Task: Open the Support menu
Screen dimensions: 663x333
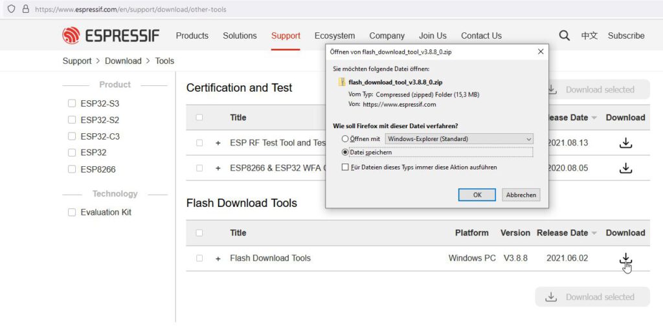Action: point(286,36)
